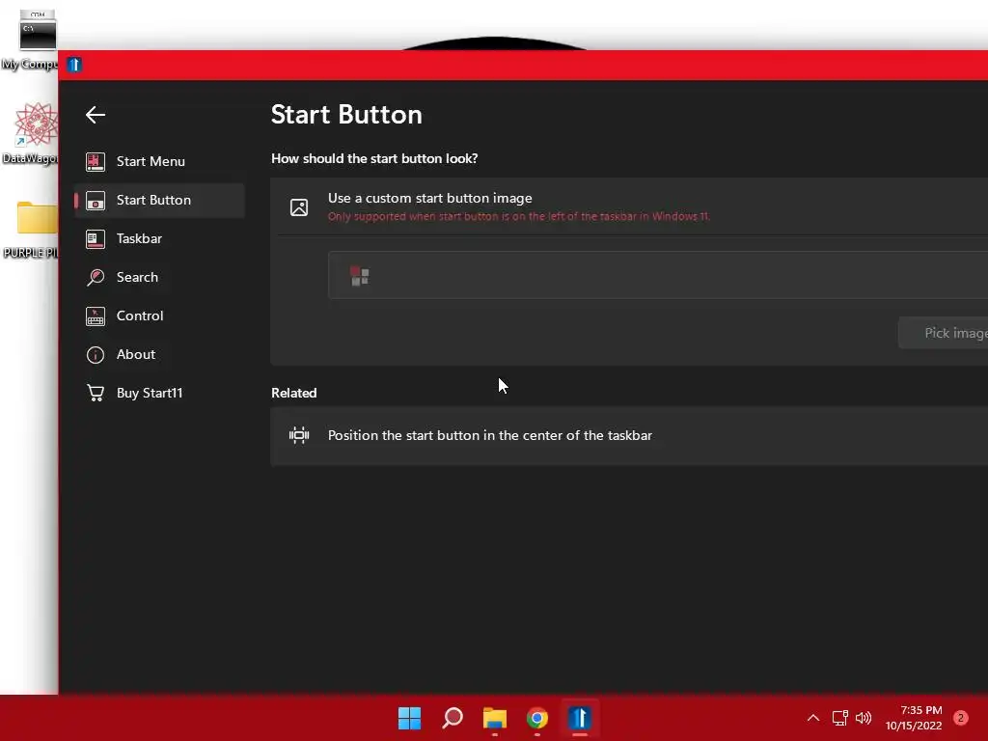Go back using the left arrow
Screen dimensions: 988x741
point(96,115)
